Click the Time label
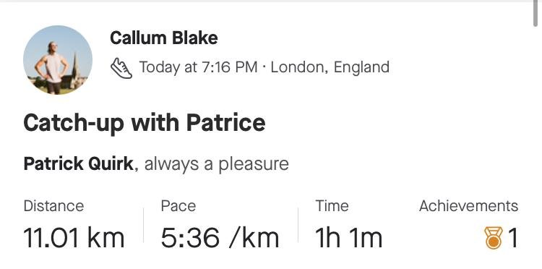The width and height of the screenshot is (542, 269). click(332, 206)
